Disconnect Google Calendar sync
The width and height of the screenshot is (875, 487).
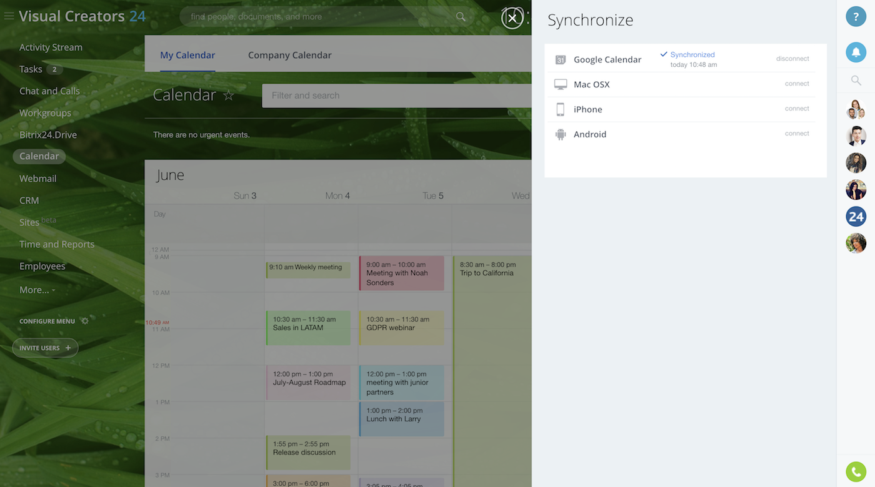(x=792, y=59)
